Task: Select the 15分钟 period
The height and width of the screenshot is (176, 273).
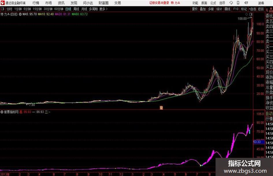Action: click(37, 9)
